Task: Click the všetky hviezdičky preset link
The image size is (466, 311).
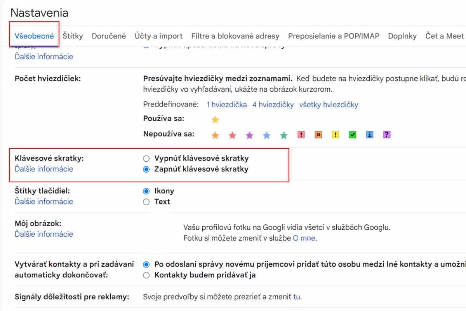Action: (x=329, y=105)
